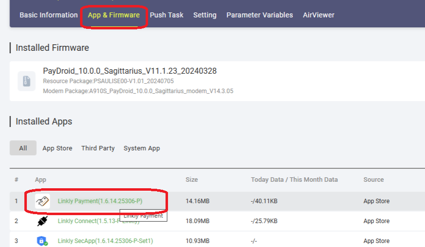This screenshot has width=425, height=247.
Task: Go to Parameter Variables tab
Action: click(259, 15)
